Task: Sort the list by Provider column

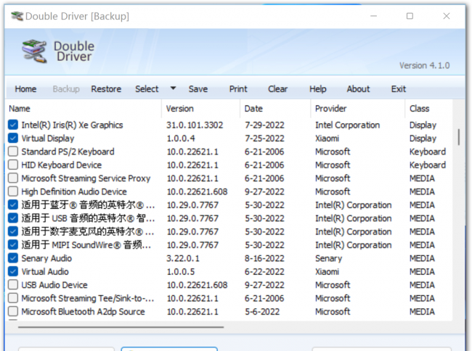Action: (357, 109)
